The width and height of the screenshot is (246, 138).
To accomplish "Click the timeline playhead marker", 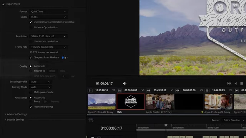I will (166, 125).
